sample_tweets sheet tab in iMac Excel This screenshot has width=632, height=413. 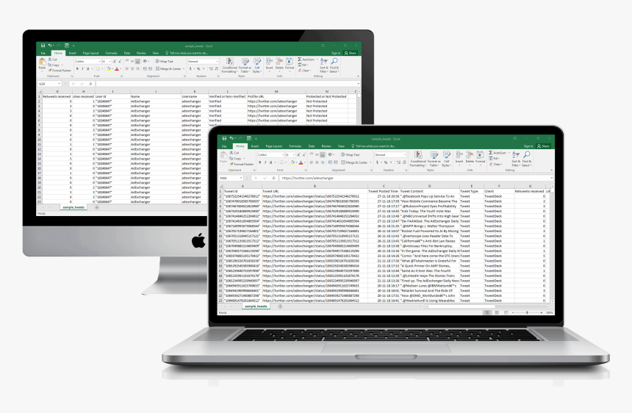click(x=73, y=207)
